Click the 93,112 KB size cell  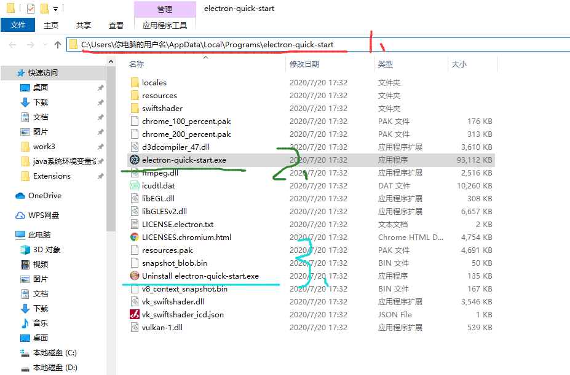point(475,160)
